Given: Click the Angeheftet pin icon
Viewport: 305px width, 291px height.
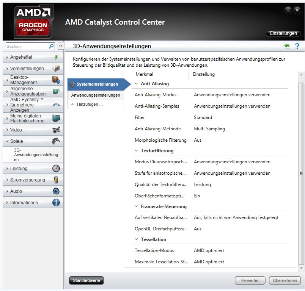Looking at the screenshot, I should click(x=56, y=57).
